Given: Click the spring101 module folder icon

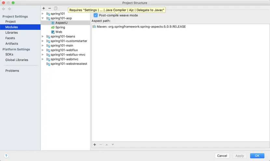Looking at the screenshot, I should pyautogui.click(x=48, y=14).
